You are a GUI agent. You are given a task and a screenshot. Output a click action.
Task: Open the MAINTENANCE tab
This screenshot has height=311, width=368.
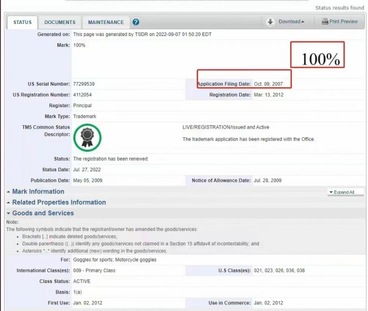click(x=106, y=23)
